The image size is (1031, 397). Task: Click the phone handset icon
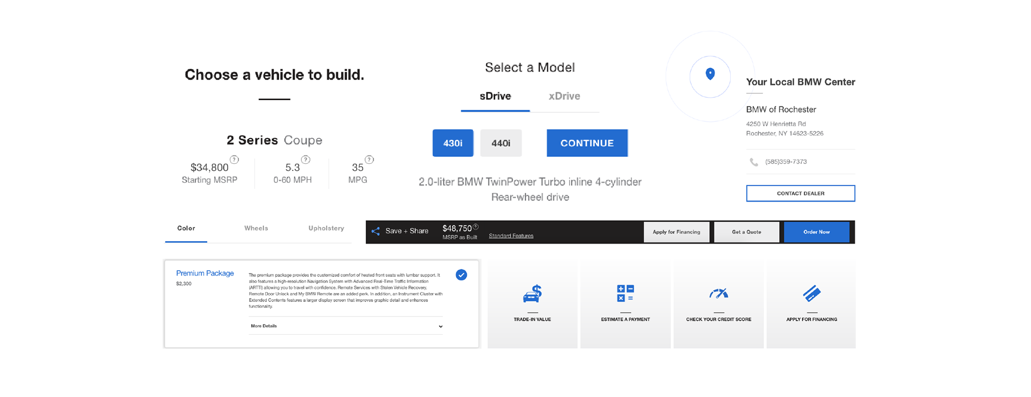pos(754,162)
